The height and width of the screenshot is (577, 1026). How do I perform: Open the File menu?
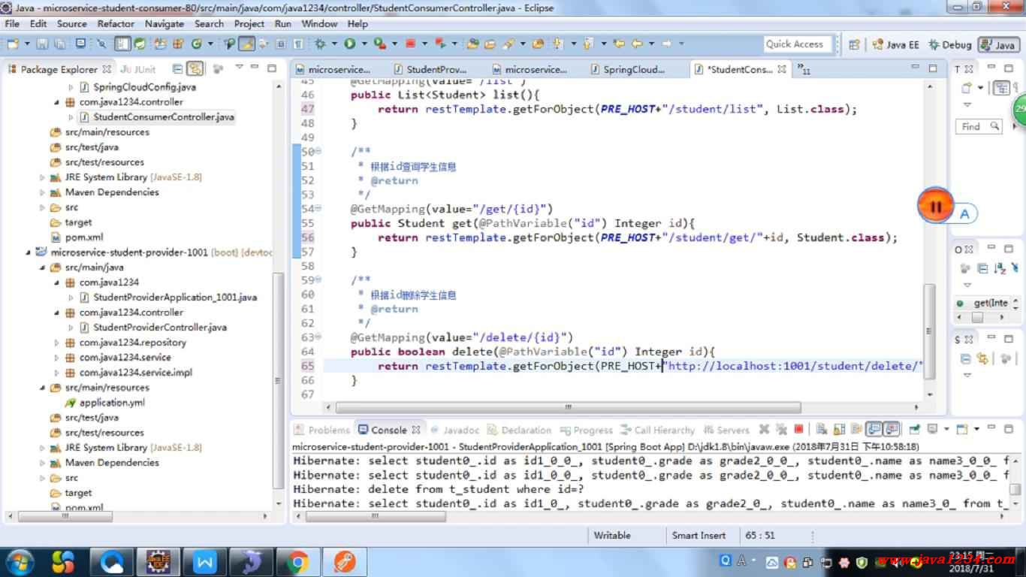click(x=12, y=23)
